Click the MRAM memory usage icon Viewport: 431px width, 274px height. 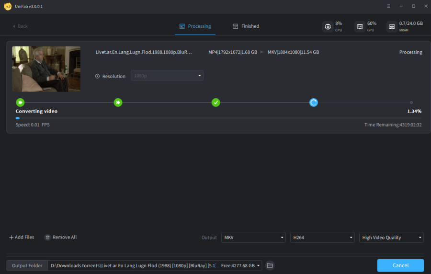[392, 26]
